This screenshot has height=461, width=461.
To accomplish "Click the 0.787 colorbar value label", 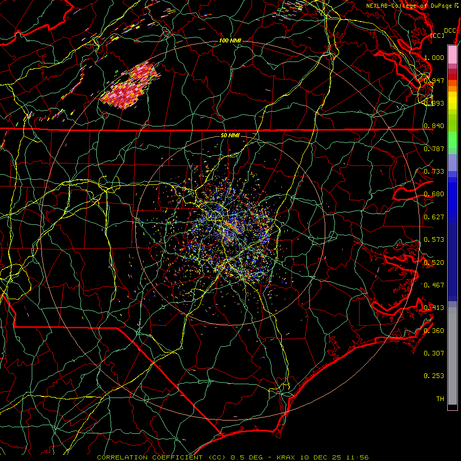I will 434,149.
